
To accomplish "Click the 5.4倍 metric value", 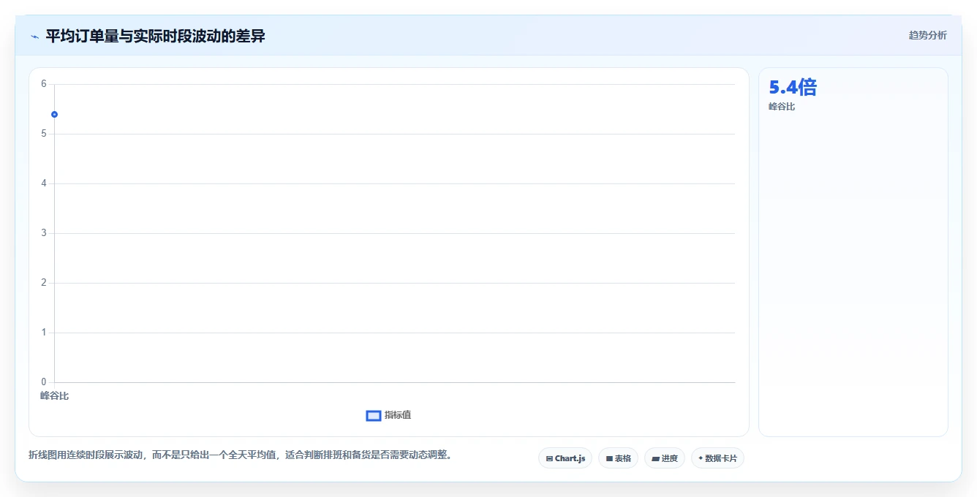I will coord(793,87).
